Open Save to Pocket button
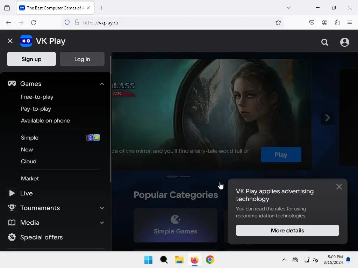This screenshot has width=358, height=268. pyautogui.click(x=312, y=23)
